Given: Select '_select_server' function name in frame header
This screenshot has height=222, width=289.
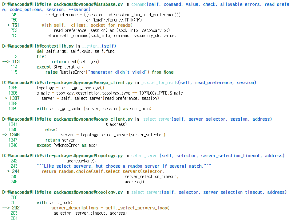Looking at the screenshot, I should tap(156, 119).
